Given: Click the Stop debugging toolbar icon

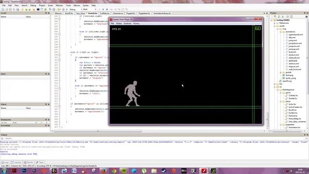Looking at the screenshot, I should click(107, 9).
